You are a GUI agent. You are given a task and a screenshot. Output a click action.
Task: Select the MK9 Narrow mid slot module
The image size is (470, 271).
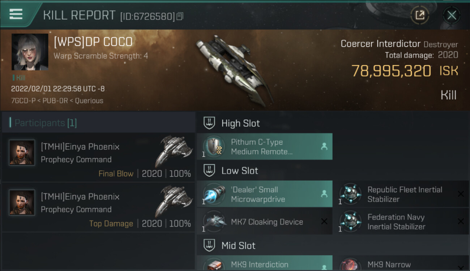pos(401,263)
